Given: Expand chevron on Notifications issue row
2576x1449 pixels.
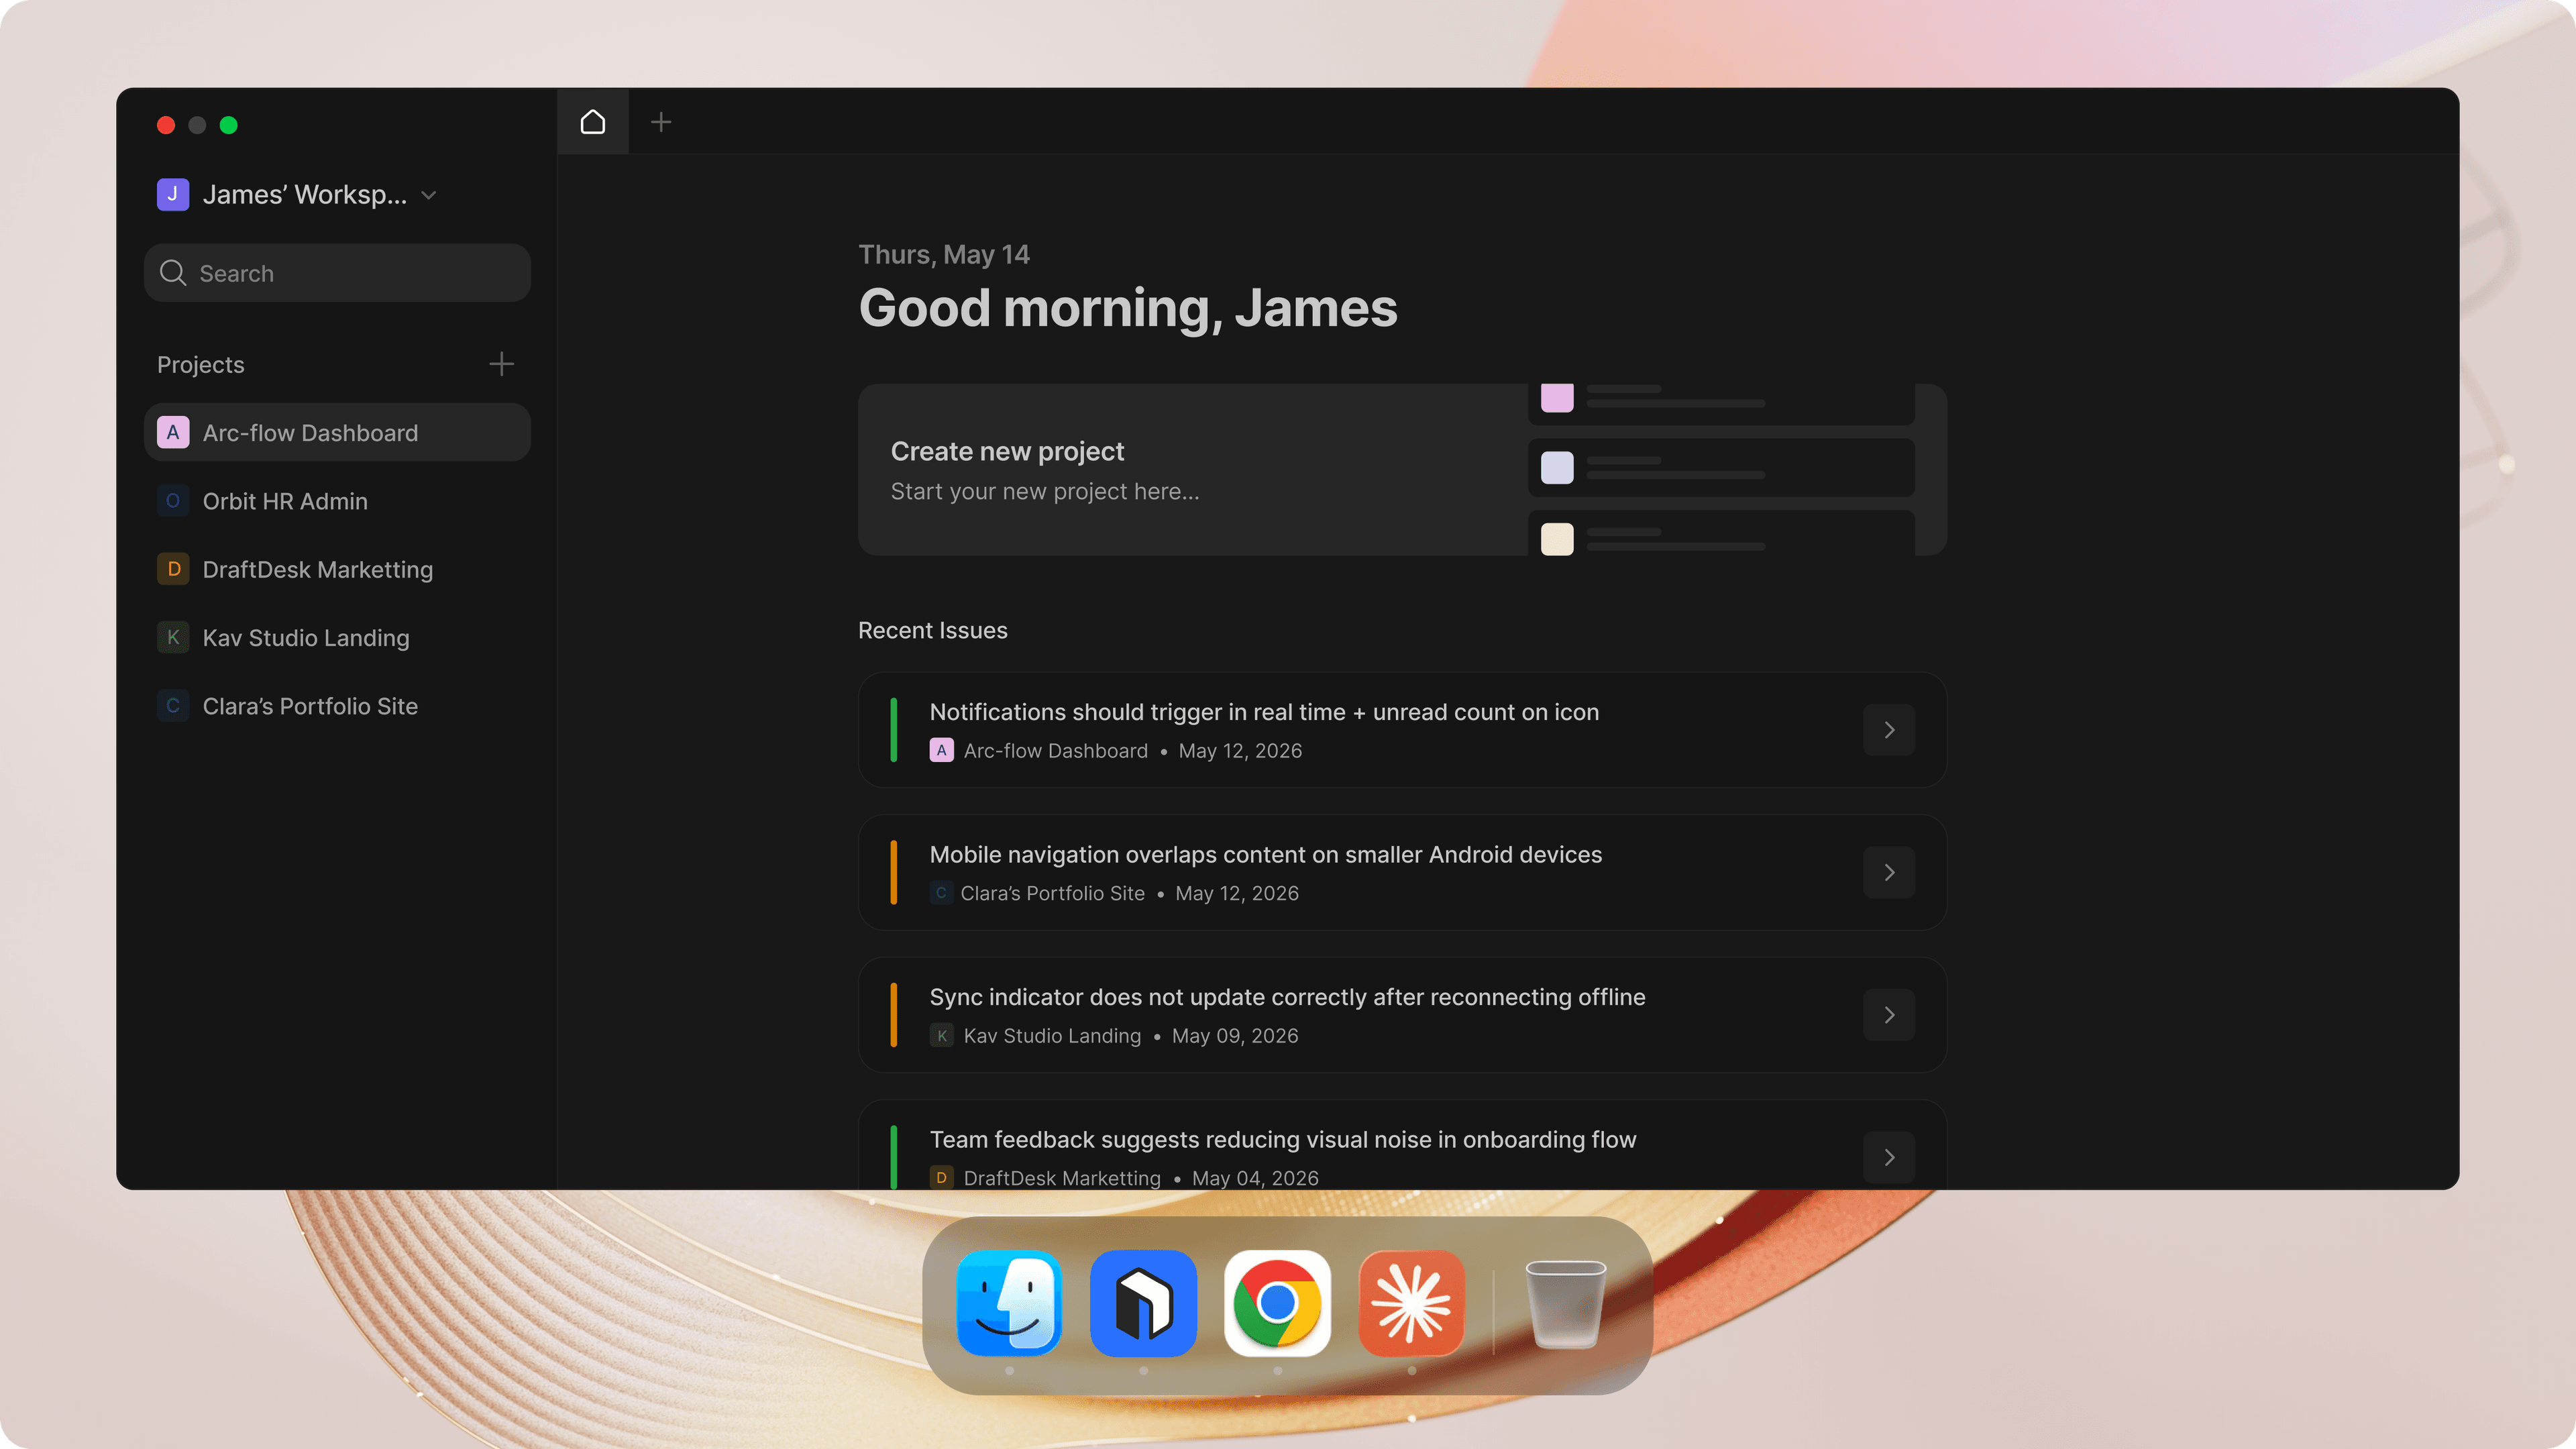Looking at the screenshot, I should (1889, 730).
